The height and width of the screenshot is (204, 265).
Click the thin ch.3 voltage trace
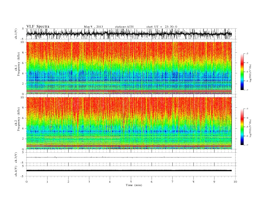coord(129,157)
